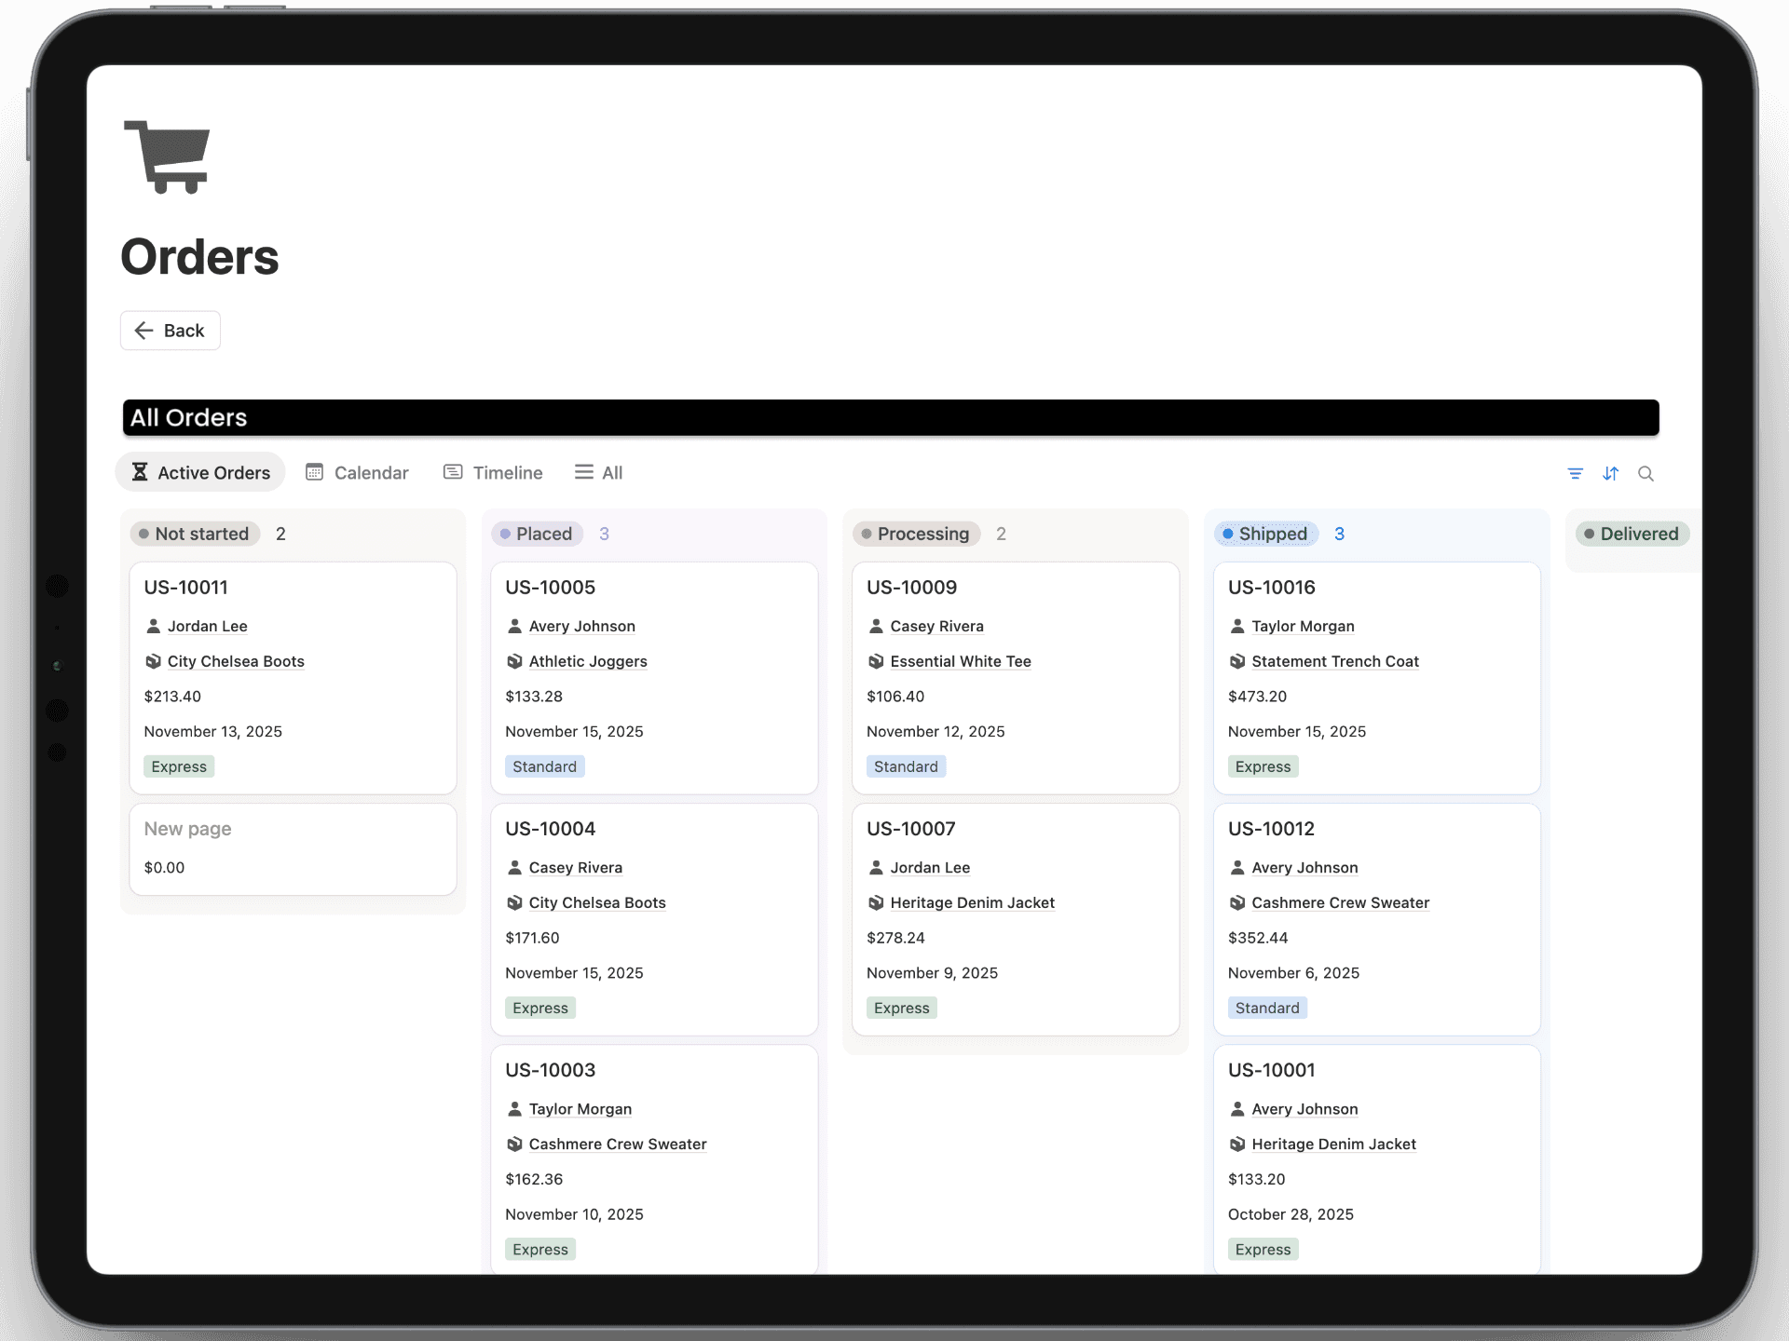Open order card US-10012
This screenshot has height=1341, width=1789.
[1271, 829]
